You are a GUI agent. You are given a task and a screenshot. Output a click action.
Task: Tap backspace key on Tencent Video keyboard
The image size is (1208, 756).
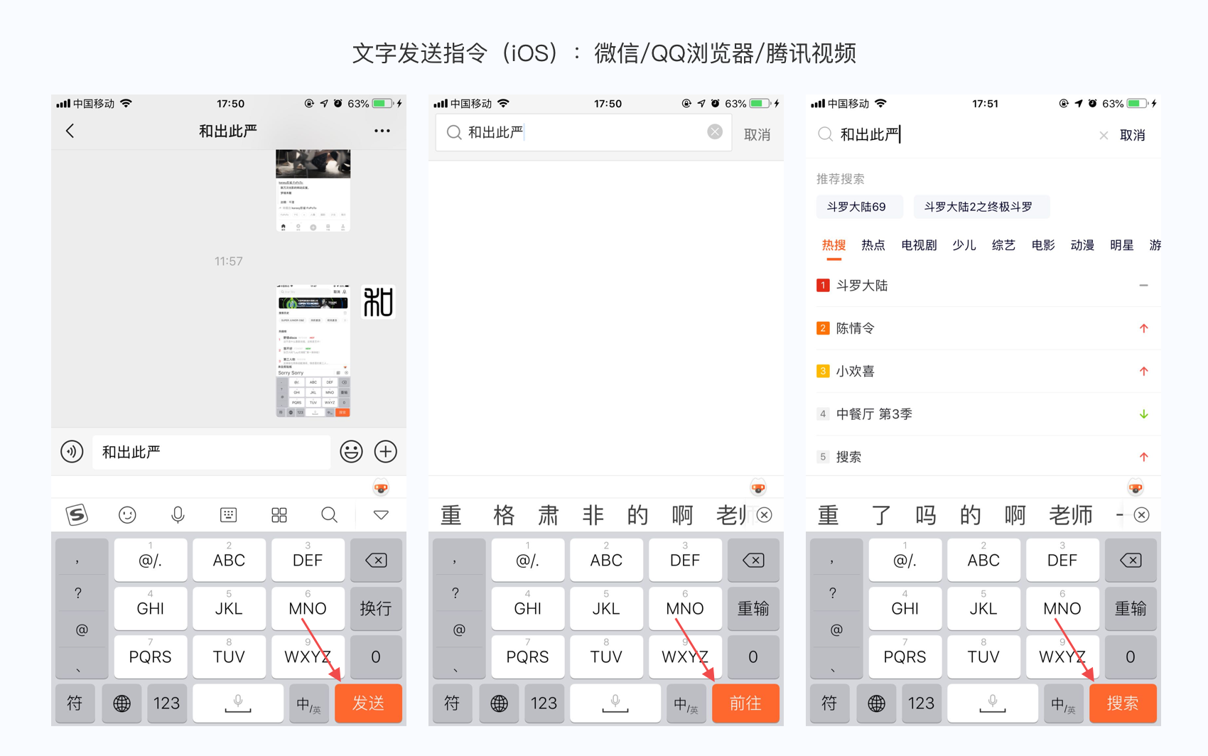[1131, 560]
